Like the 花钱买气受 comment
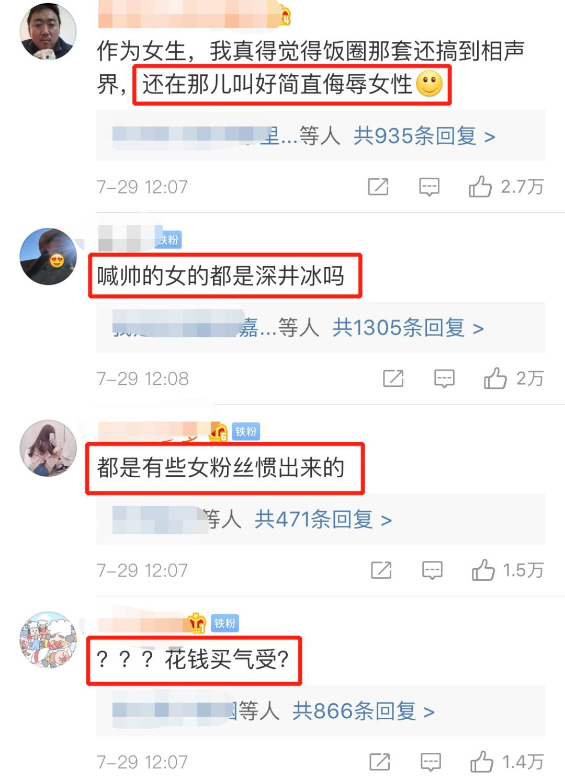The image size is (565, 781). (482, 762)
